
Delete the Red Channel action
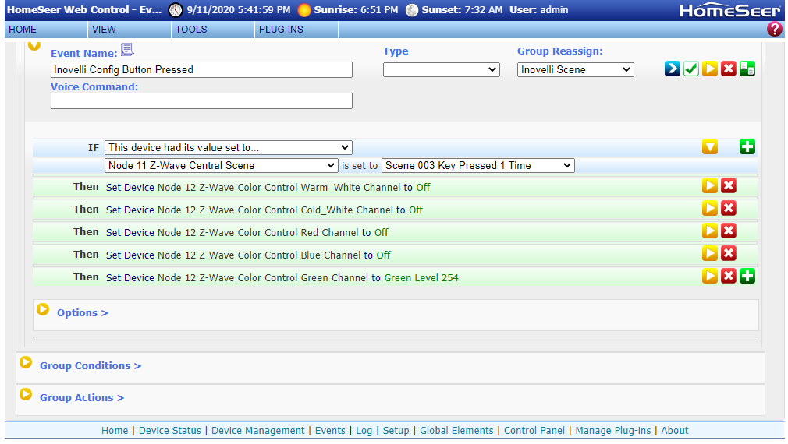pos(728,231)
